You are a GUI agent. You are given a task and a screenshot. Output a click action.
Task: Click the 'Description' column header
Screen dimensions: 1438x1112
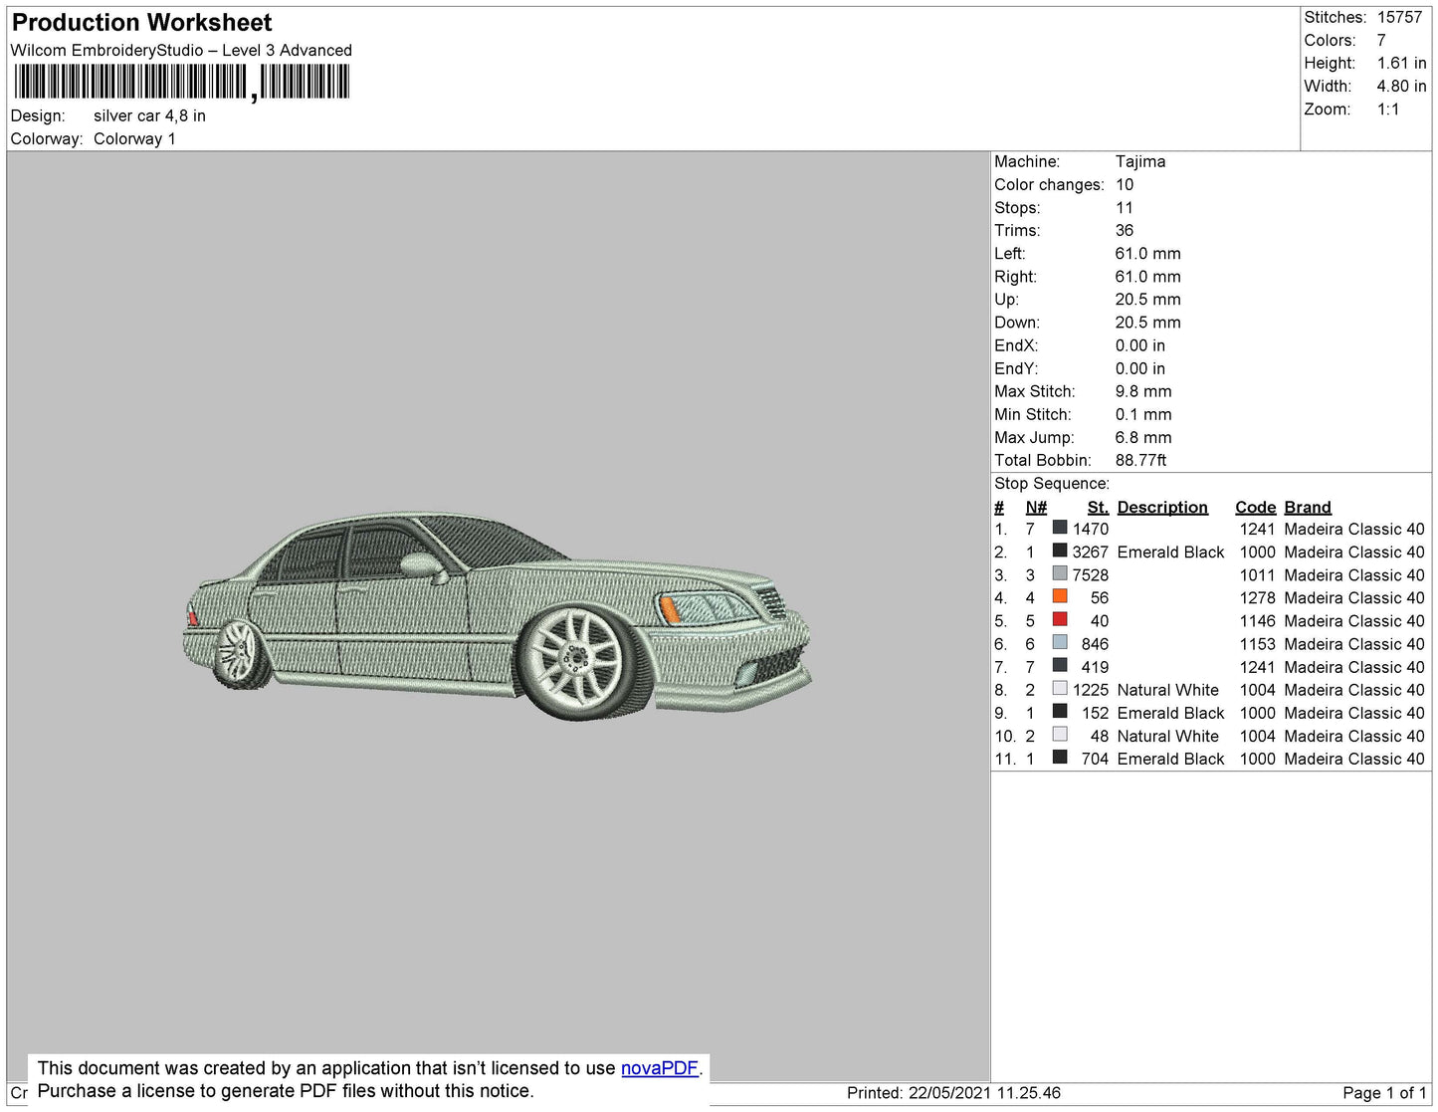pyautogui.click(x=1162, y=507)
